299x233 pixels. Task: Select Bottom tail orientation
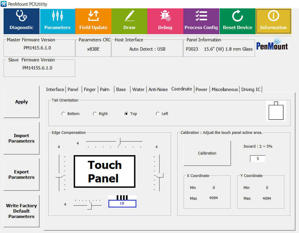tap(63, 114)
